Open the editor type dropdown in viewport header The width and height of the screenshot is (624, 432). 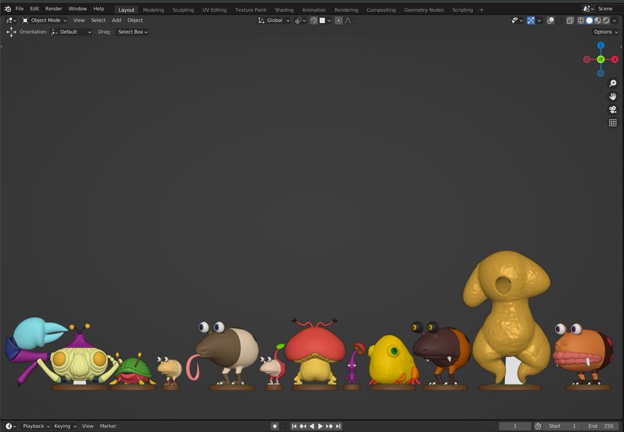coord(11,21)
